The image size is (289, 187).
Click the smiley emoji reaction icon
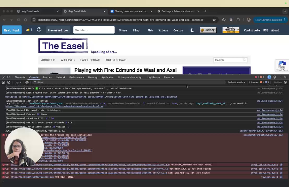pos(39,29)
